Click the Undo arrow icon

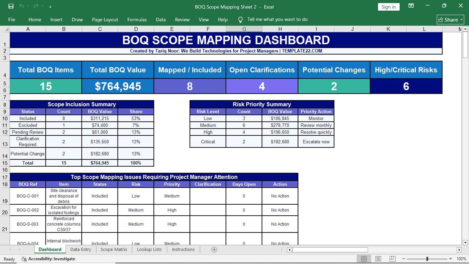[22, 6]
